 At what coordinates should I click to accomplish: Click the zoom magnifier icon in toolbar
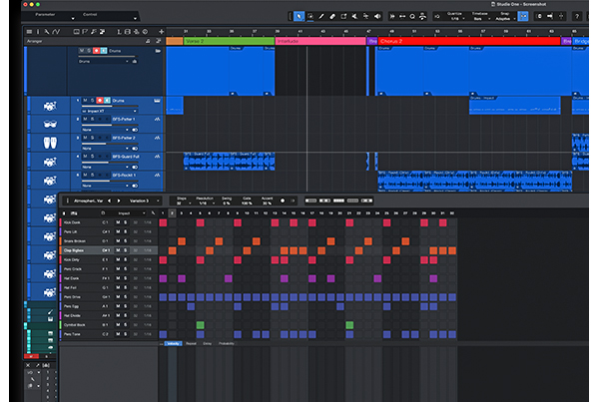[x=412, y=16]
